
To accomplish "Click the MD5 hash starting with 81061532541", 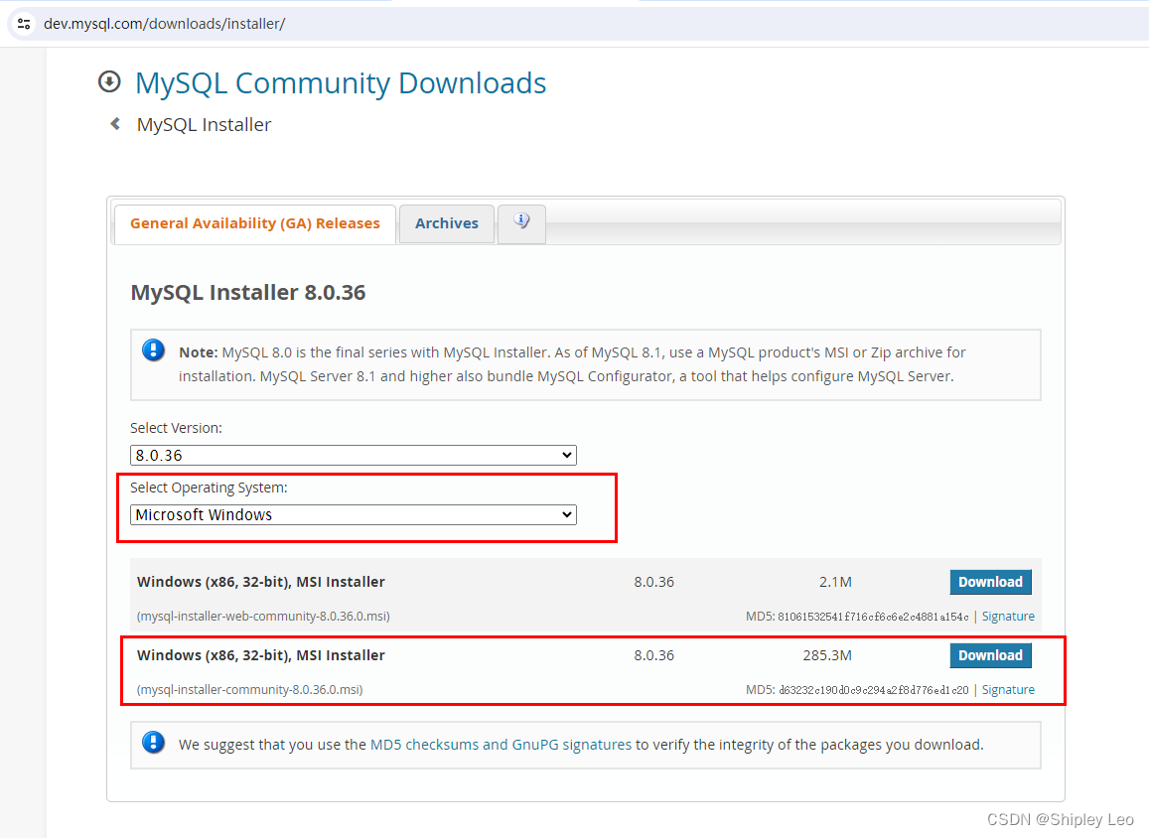I will (x=874, y=617).
